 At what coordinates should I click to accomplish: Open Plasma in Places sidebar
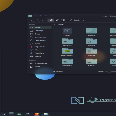40,50
